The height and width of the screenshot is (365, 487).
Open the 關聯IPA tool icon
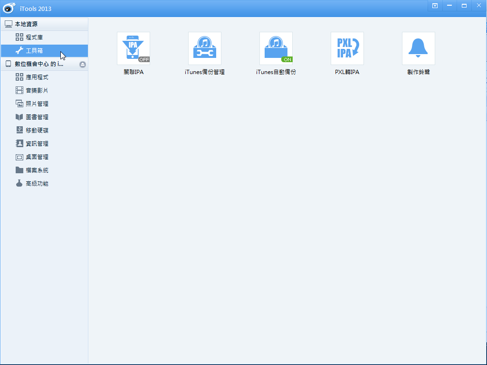134,48
